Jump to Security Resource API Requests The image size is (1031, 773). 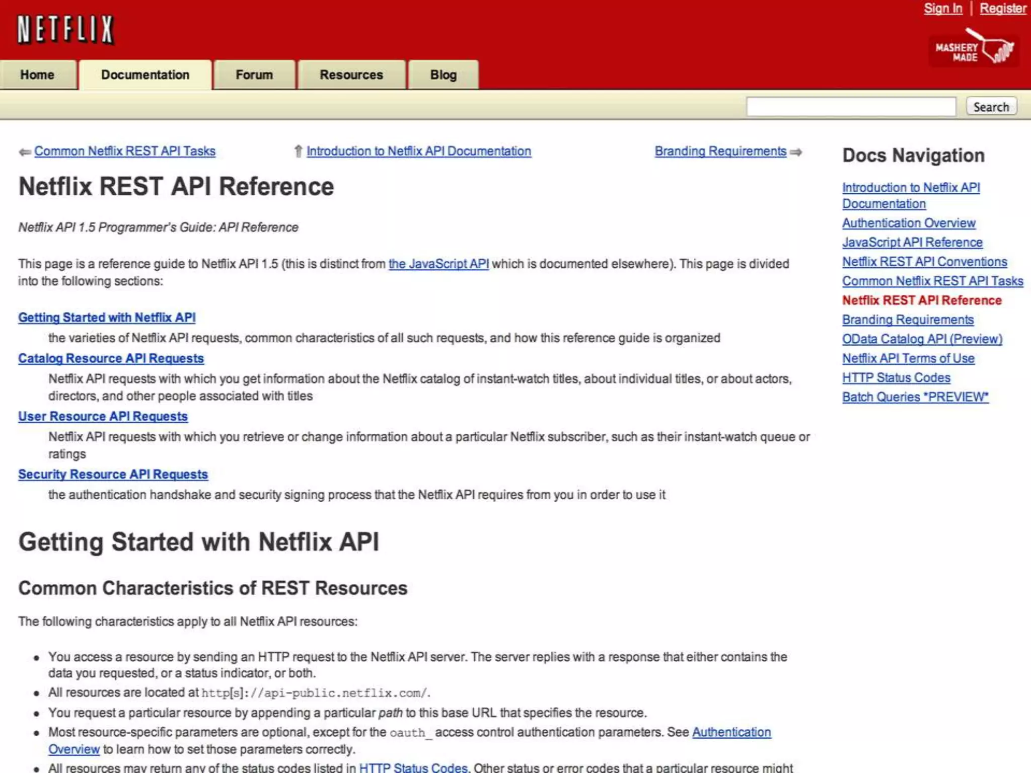pyautogui.click(x=113, y=474)
